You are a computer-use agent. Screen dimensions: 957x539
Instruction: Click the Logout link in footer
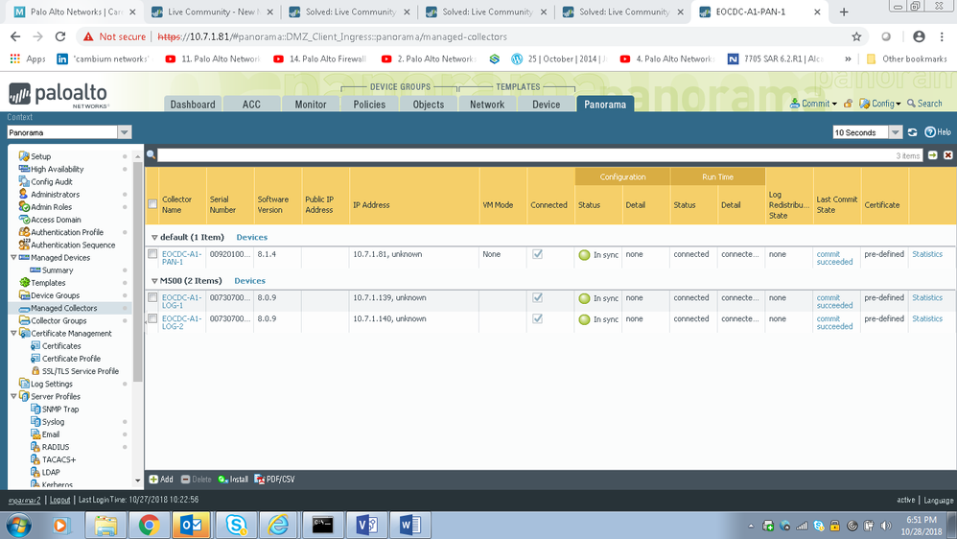click(x=59, y=500)
